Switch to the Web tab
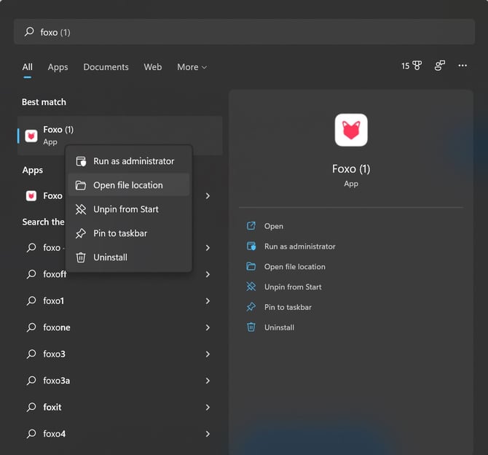This screenshot has height=455, width=488. click(153, 67)
